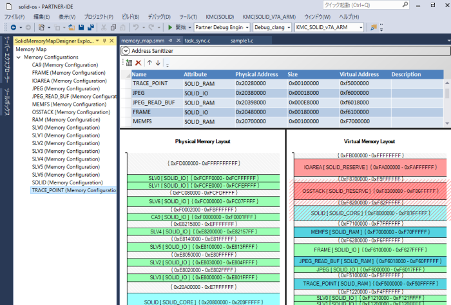Screen dimensions: 451x305
Task: Click the add memory region icon
Action: click(129, 63)
